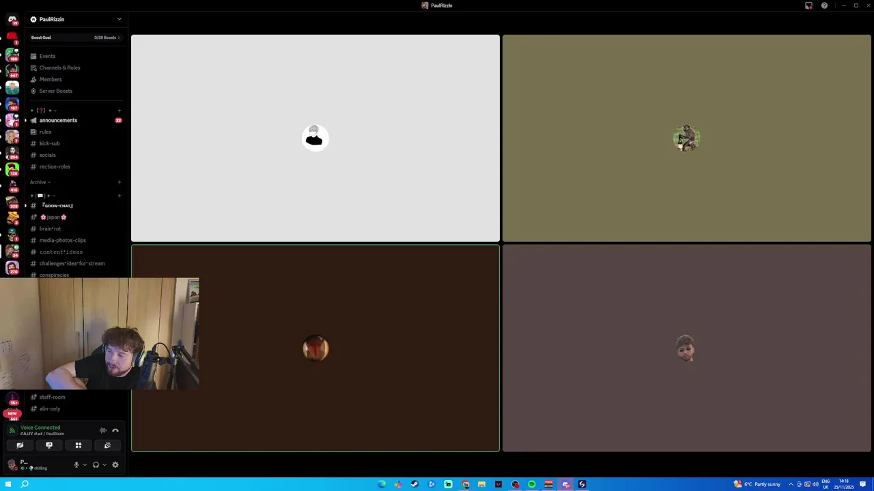The height and width of the screenshot is (491, 874).
Task: Disconnect from voice call
Action: pos(115,430)
